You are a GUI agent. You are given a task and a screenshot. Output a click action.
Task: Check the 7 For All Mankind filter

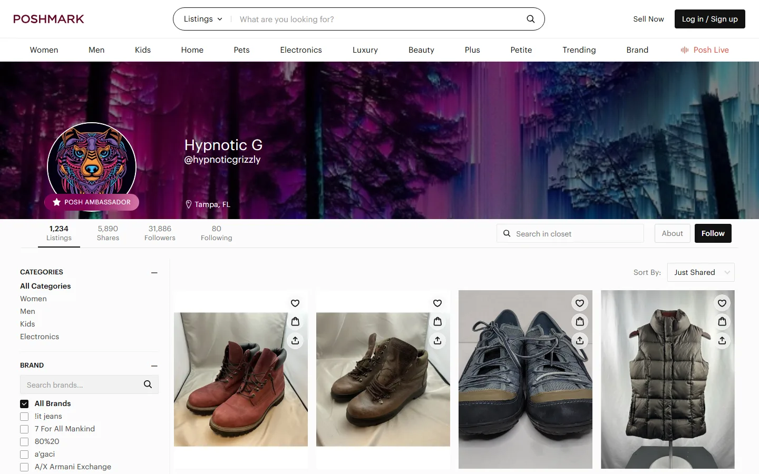point(24,429)
